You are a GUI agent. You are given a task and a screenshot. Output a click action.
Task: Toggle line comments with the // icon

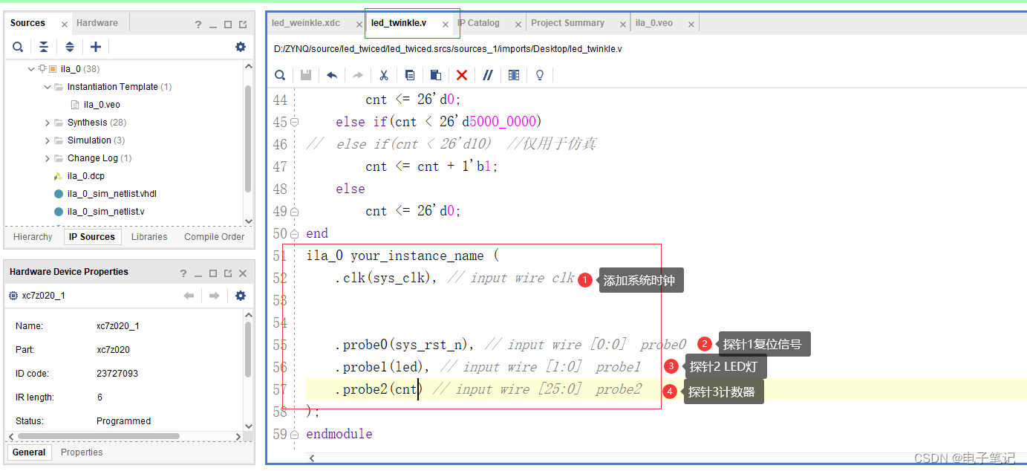point(488,75)
